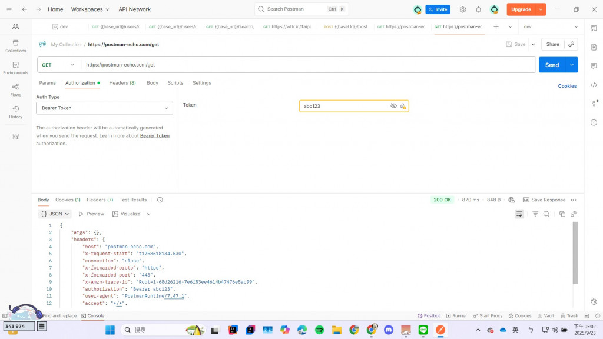This screenshot has height=339, width=603.
Task: Open the code snippet panel icon
Action: (x=594, y=85)
